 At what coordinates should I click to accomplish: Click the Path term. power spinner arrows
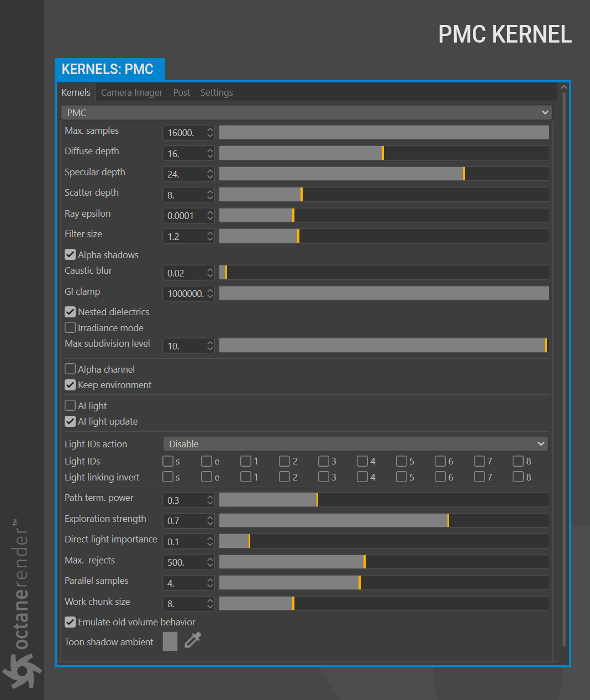(x=210, y=500)
